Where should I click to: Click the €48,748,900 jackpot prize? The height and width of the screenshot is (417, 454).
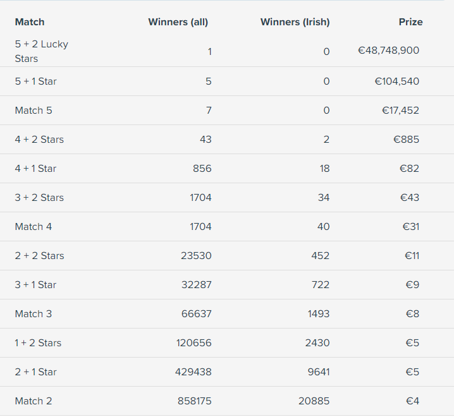pos(389,51)
